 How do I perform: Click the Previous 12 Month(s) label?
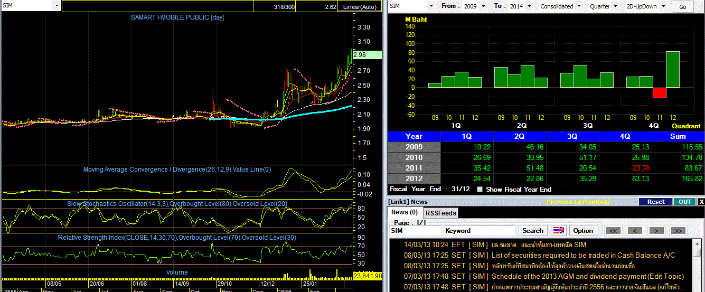[x=579, y=202]
